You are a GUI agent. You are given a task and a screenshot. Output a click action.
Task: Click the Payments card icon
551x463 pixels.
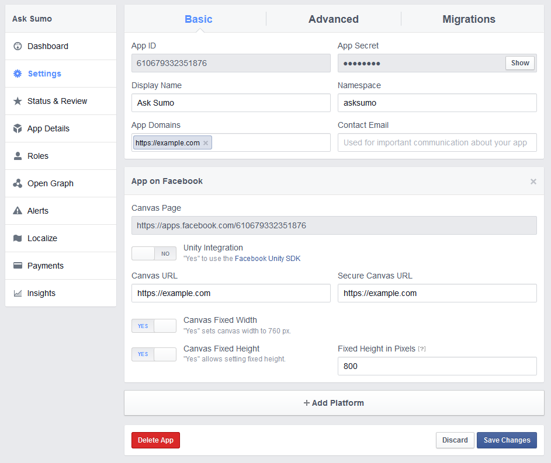click(18, 266)
